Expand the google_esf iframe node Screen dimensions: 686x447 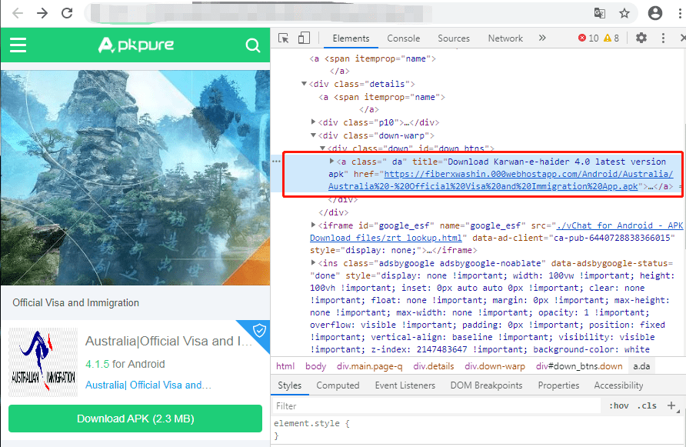(313, 225)
